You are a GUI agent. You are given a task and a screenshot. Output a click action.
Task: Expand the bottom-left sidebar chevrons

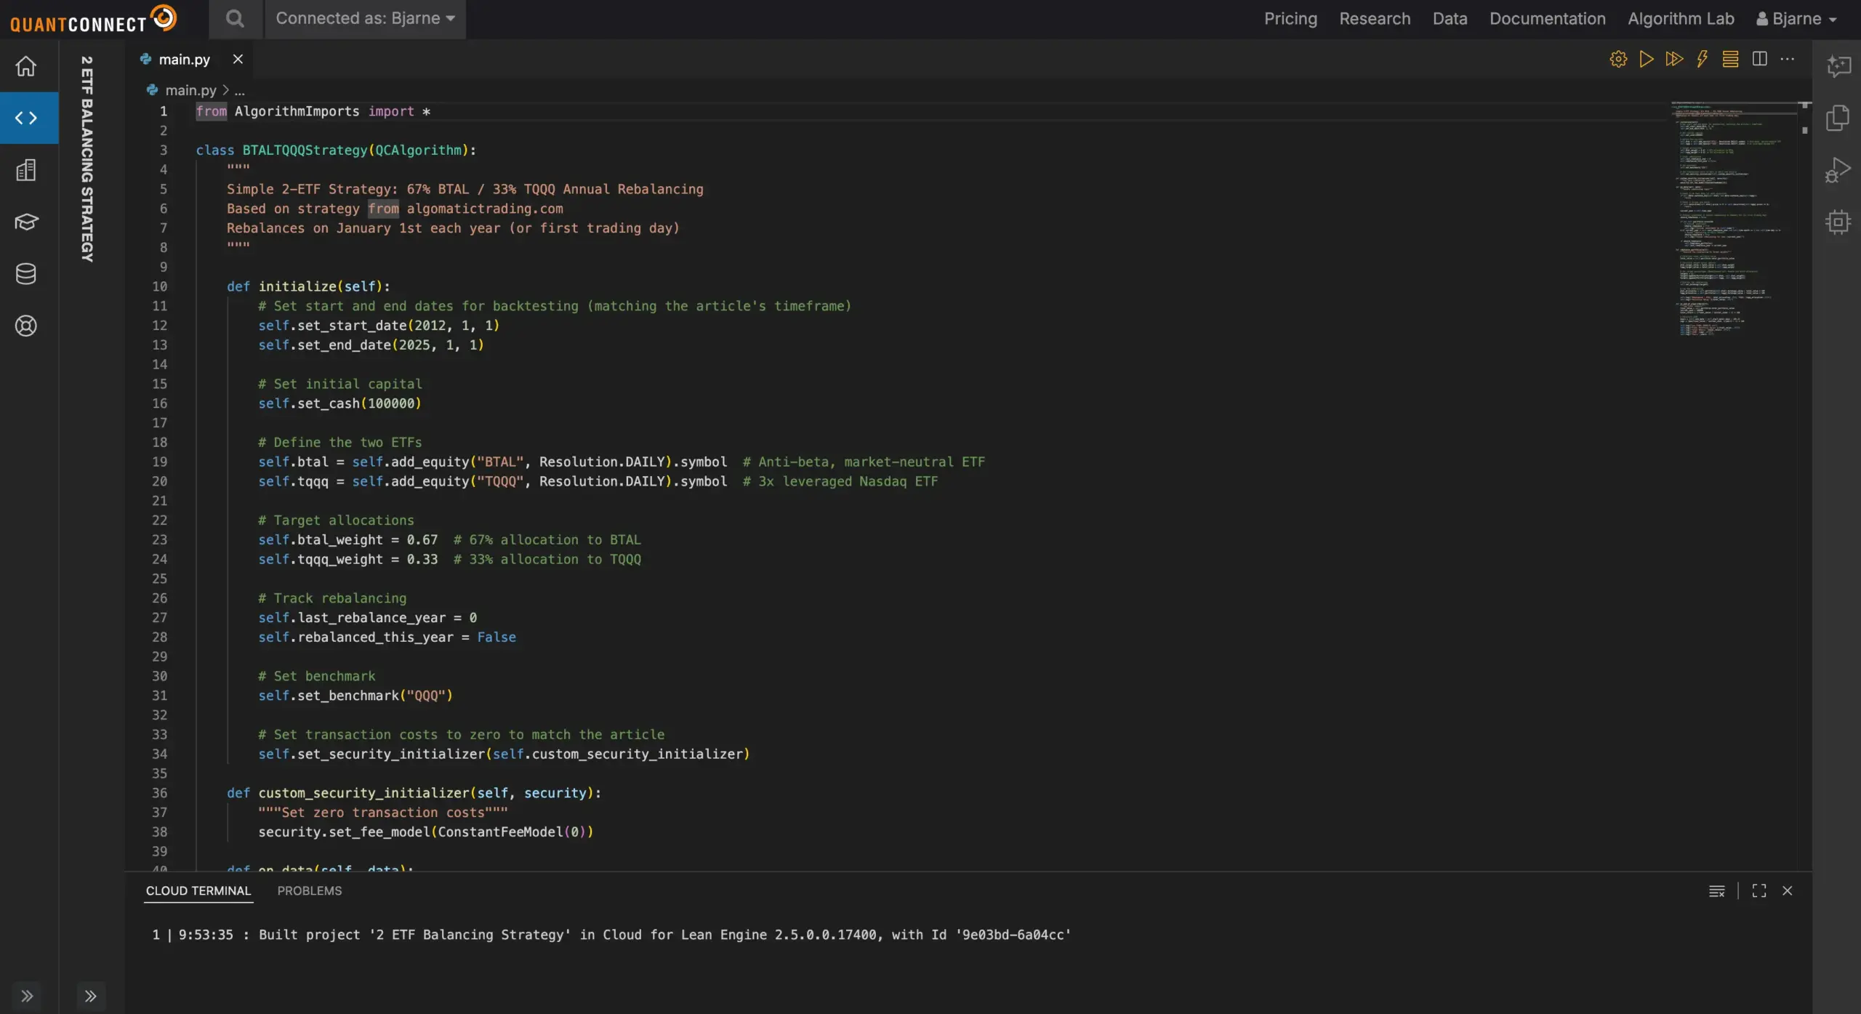pyautogui.click(x=27, y=995)
